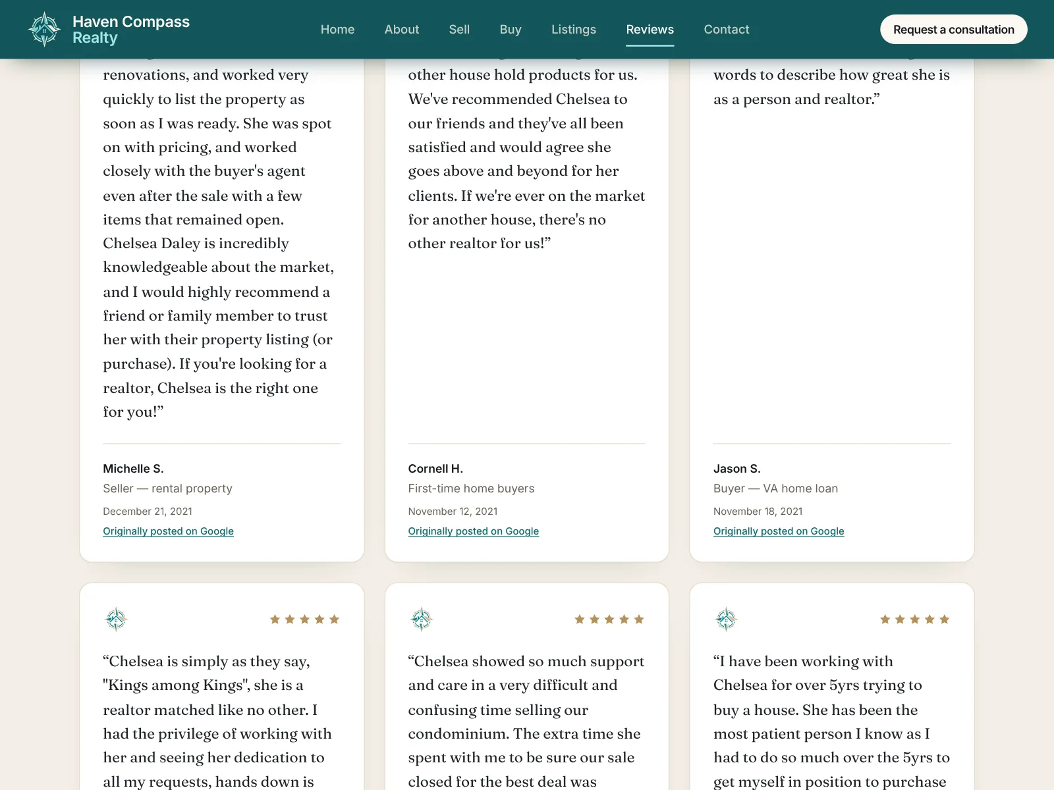Click compass icon on "over 5yrs" review card
The image size is (1054, 790).
pyautogui.click(x=726, y=619)
